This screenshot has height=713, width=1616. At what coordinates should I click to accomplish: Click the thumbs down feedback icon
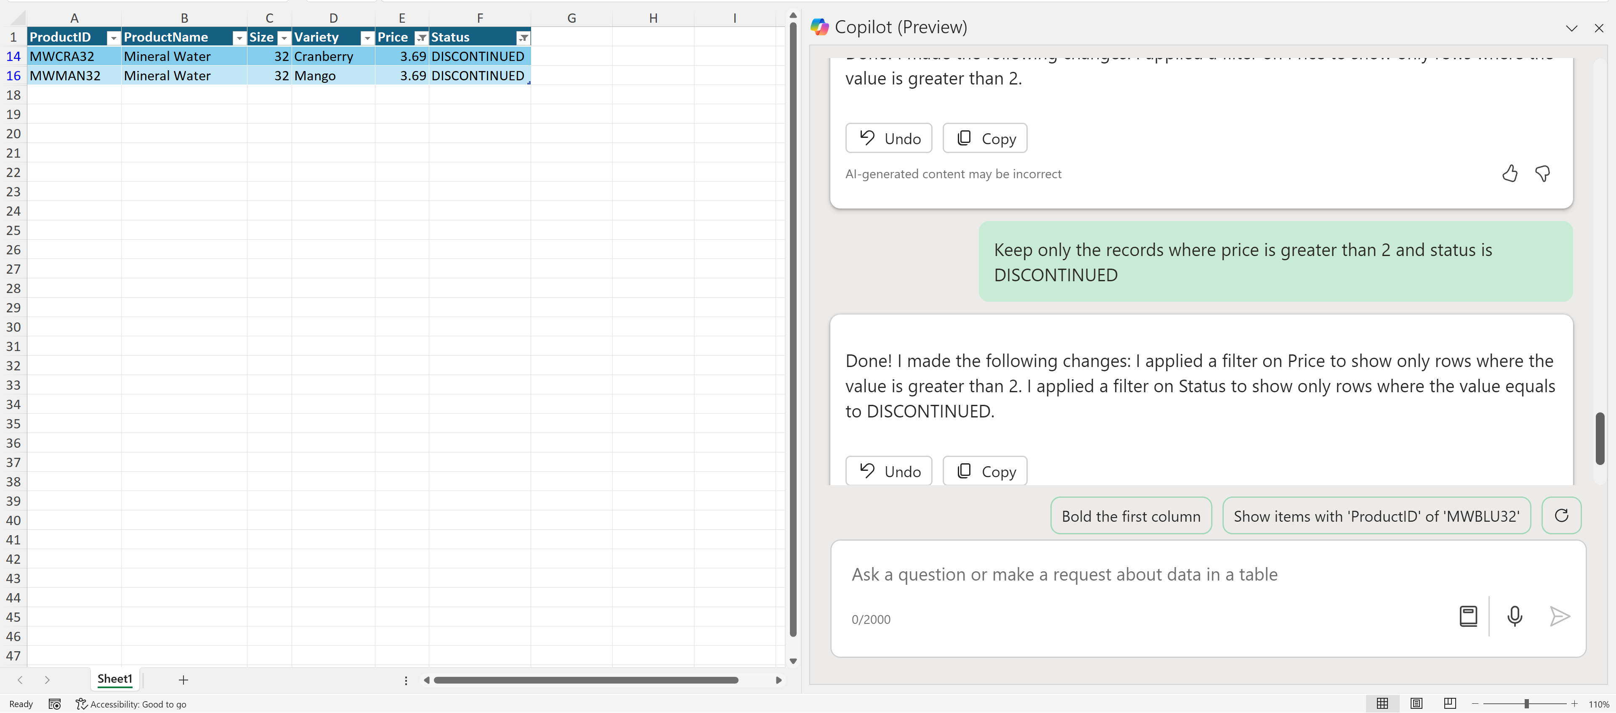pyautogui.click(x=1543, y=174)
